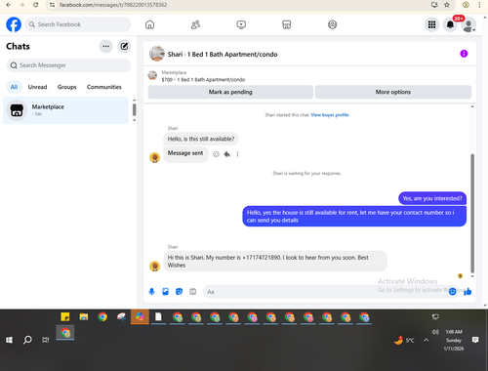
Task: Attach a photo file icon
Action: click(x=165, y=292)
